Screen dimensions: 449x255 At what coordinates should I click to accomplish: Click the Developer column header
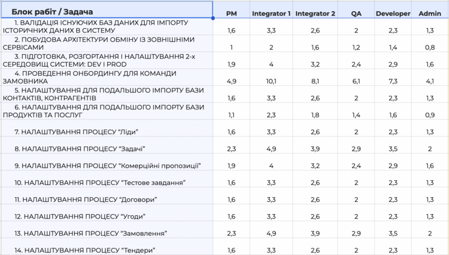point(393,13)
